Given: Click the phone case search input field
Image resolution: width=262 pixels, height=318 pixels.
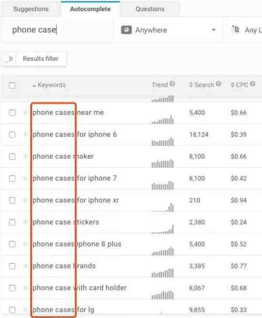Looking at the screenshot, I should [58, 30].
